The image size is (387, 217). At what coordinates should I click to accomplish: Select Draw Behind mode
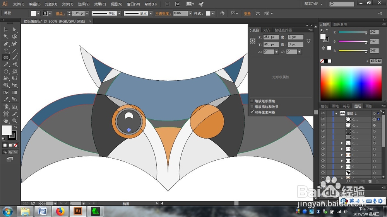tap(10, 152)
